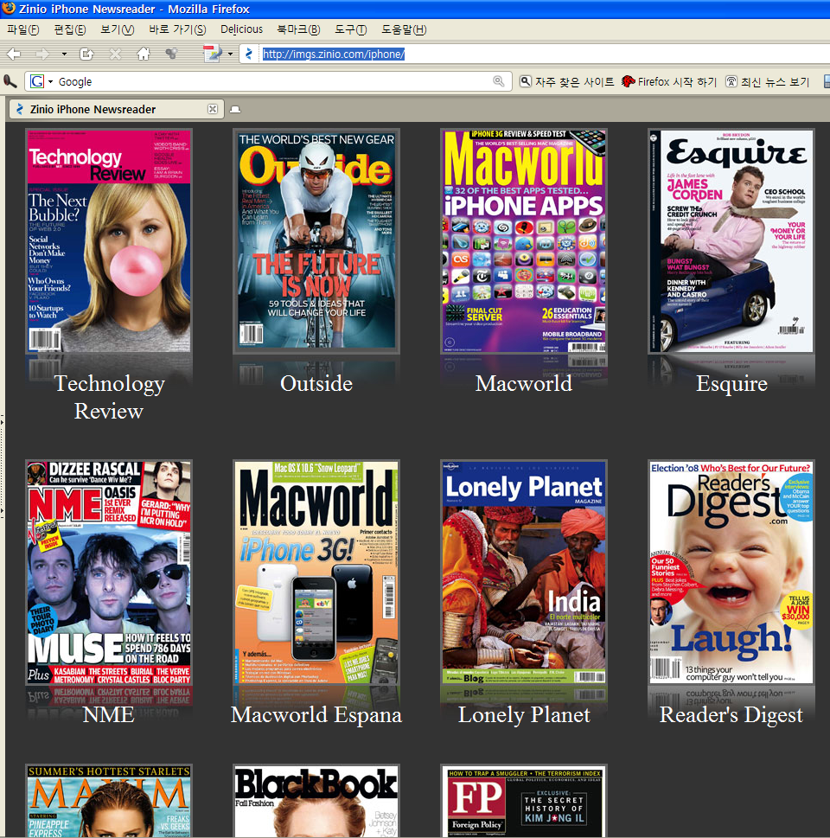The height and width of the screenshot is (838, 830).
Task: Click the "Lonely Planet" title text
Action: coord(524,715)
